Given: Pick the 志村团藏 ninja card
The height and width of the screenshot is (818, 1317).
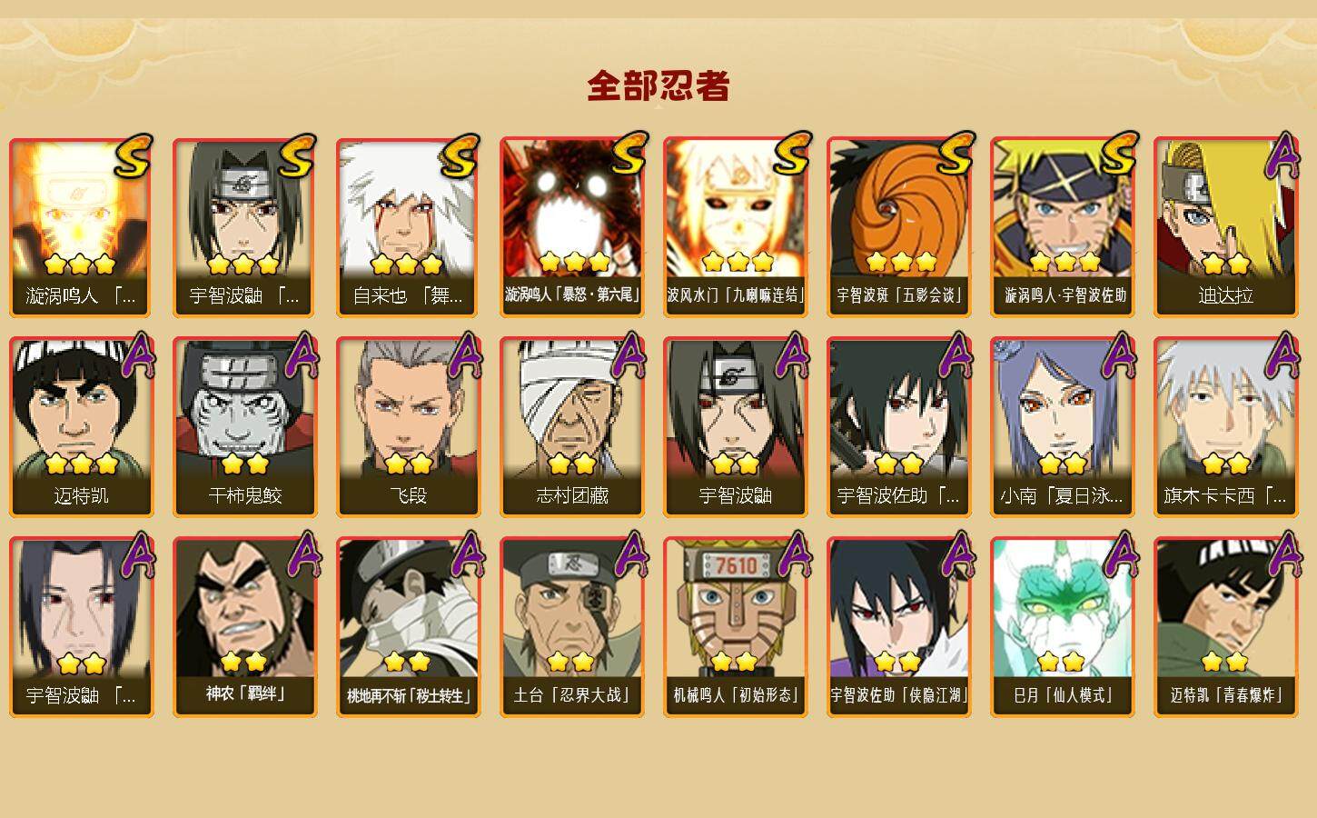Looking at the screenshot, I should coord(571,427).
